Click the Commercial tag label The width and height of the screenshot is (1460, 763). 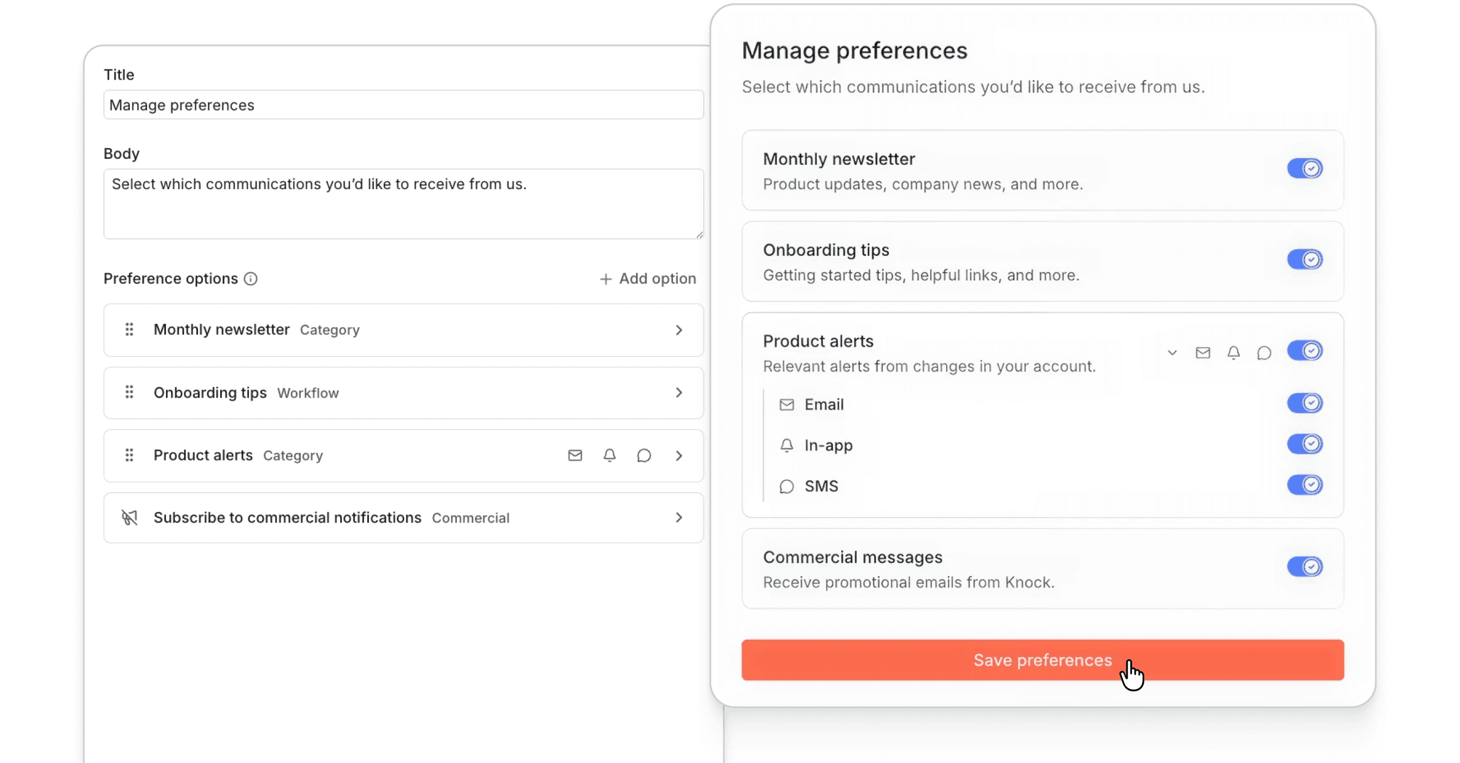coord(471,518)
